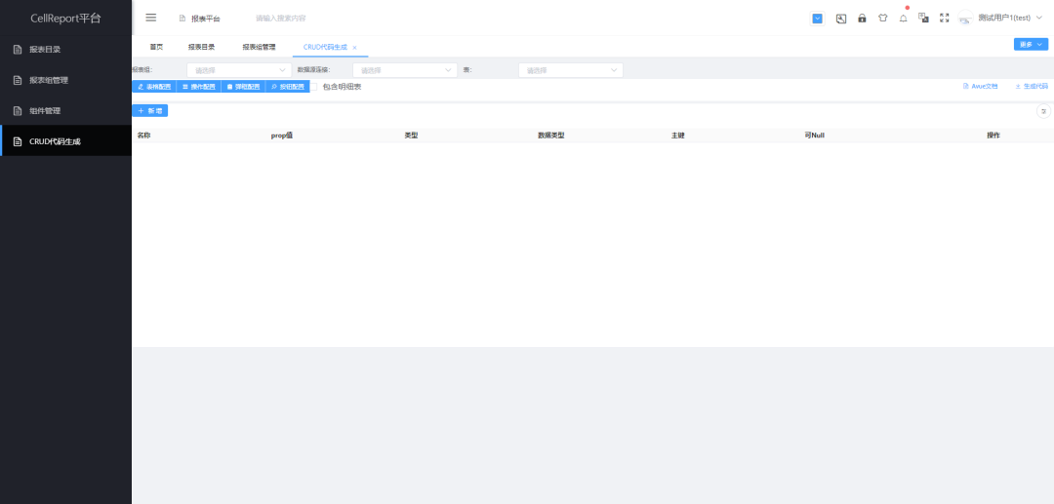Open the theme shirt icon
Screen dimensions: 1054x504
(882, 18)
